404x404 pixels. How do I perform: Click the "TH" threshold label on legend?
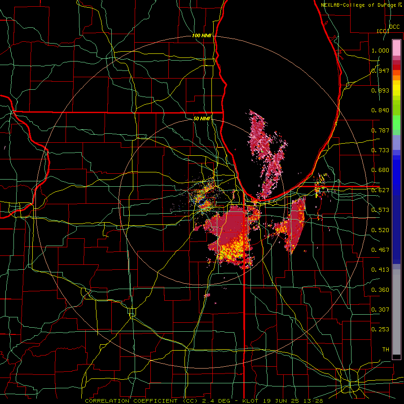(386, 350)
